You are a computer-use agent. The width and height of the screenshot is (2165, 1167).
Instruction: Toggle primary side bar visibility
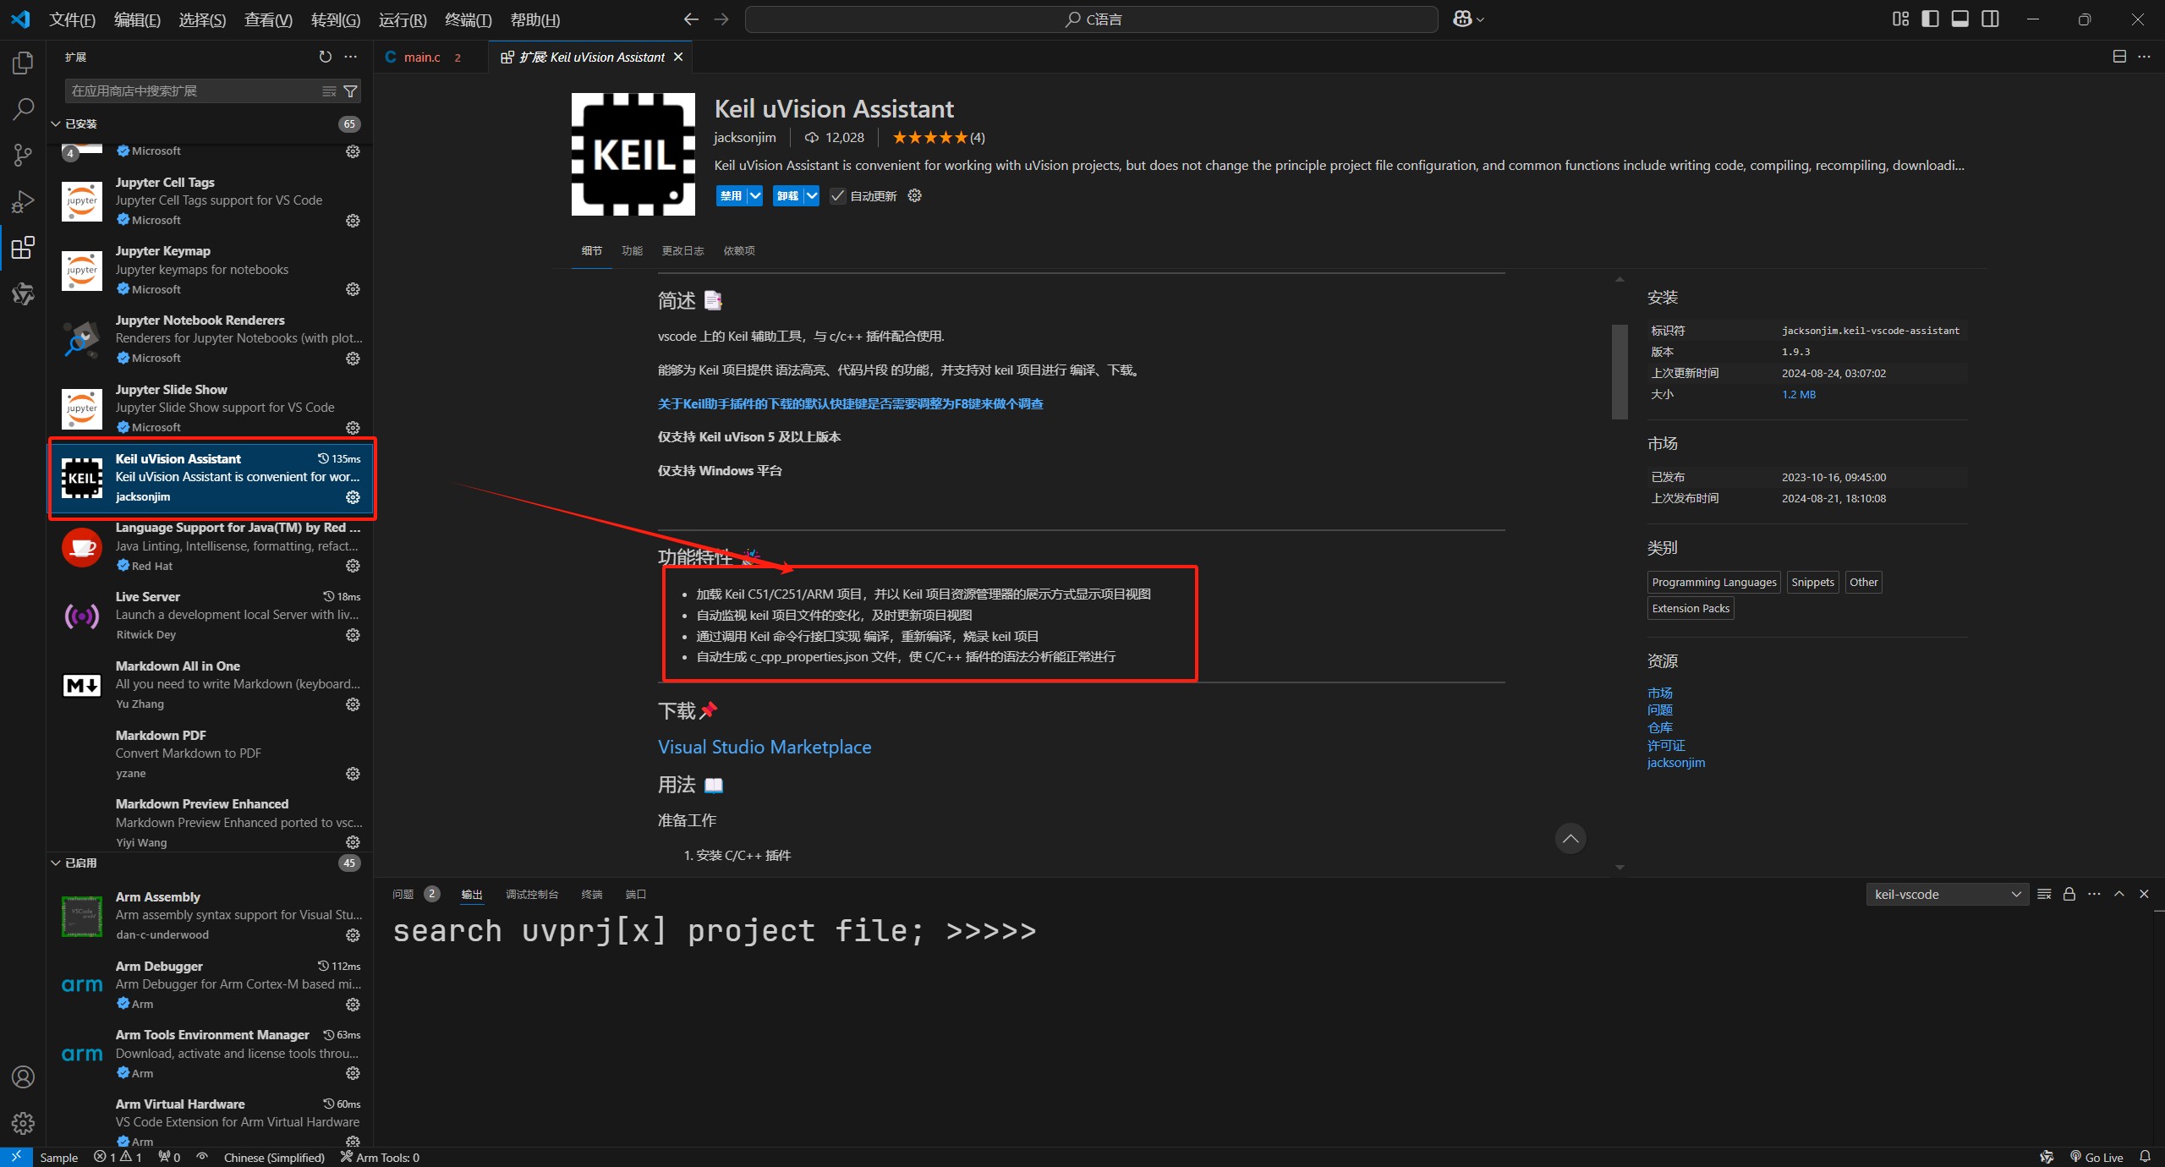pos(1930,19)
